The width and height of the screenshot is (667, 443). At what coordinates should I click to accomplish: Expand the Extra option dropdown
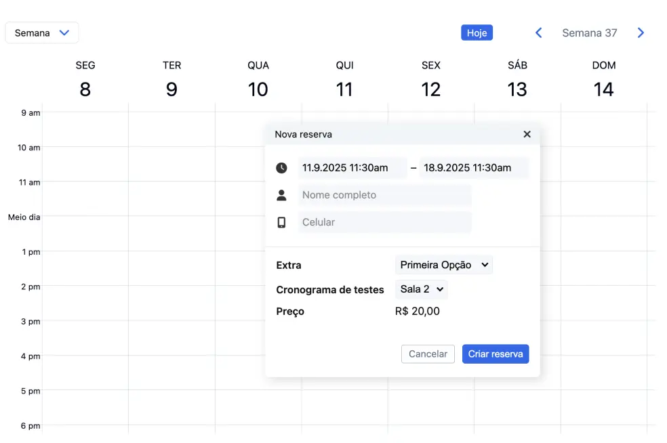coord(444,265)
